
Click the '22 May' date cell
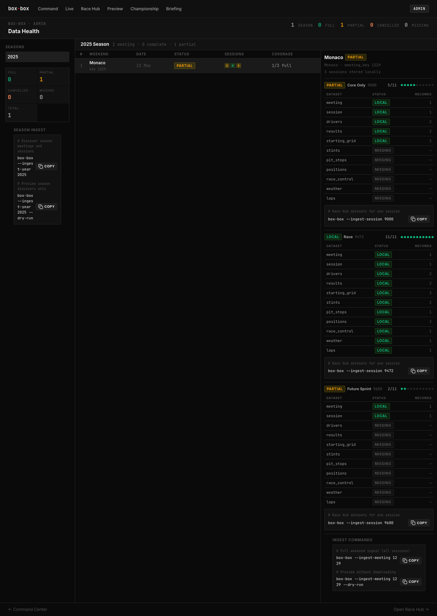pos(144,66)
